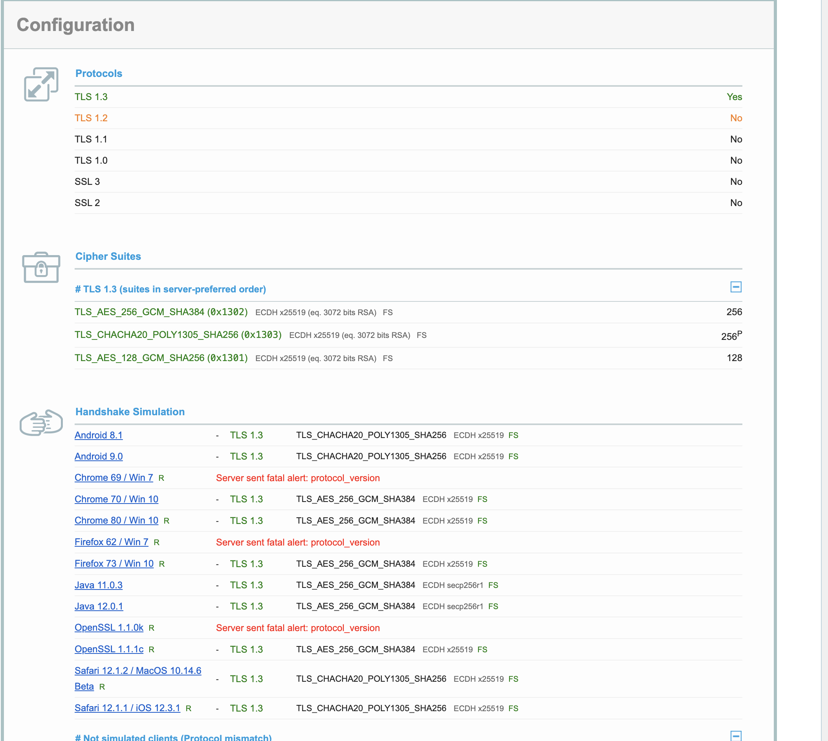Click the Chrome 69 protocol_version fatal alert message

[298, 478]
